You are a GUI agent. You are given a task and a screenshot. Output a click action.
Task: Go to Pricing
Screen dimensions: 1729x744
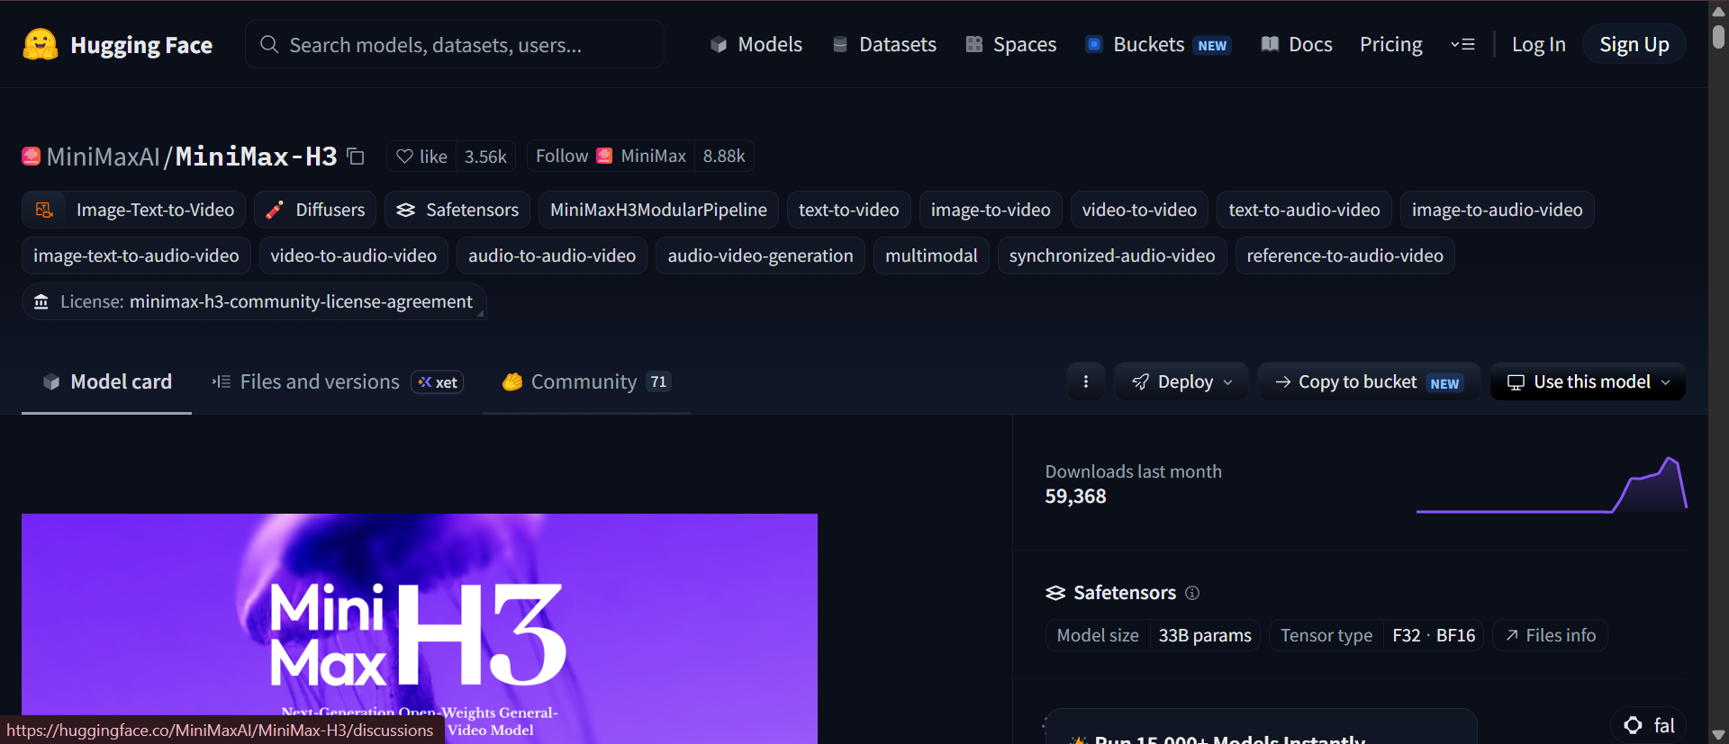1391,44
